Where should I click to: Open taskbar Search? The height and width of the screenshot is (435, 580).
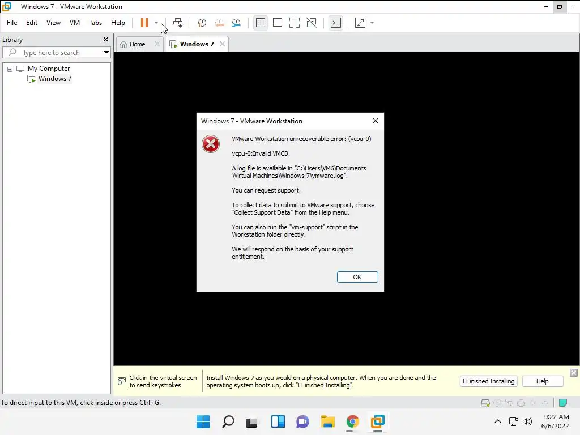coord(228,421)
